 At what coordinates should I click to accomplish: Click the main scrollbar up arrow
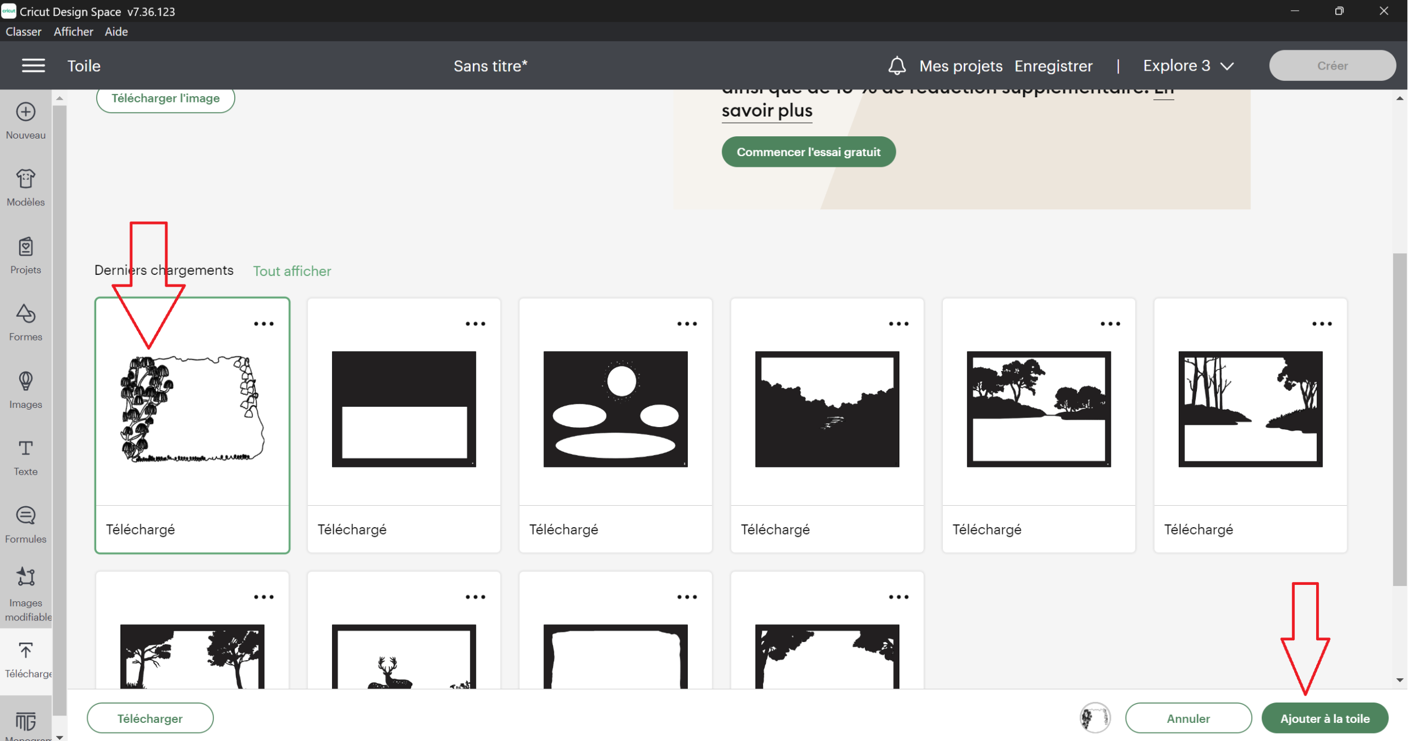click(1399, 98)
